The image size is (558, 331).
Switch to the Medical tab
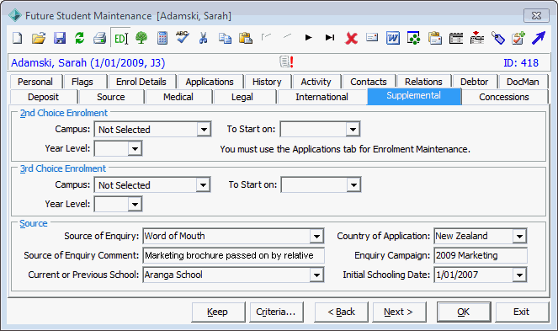click(x=178, y=97)
